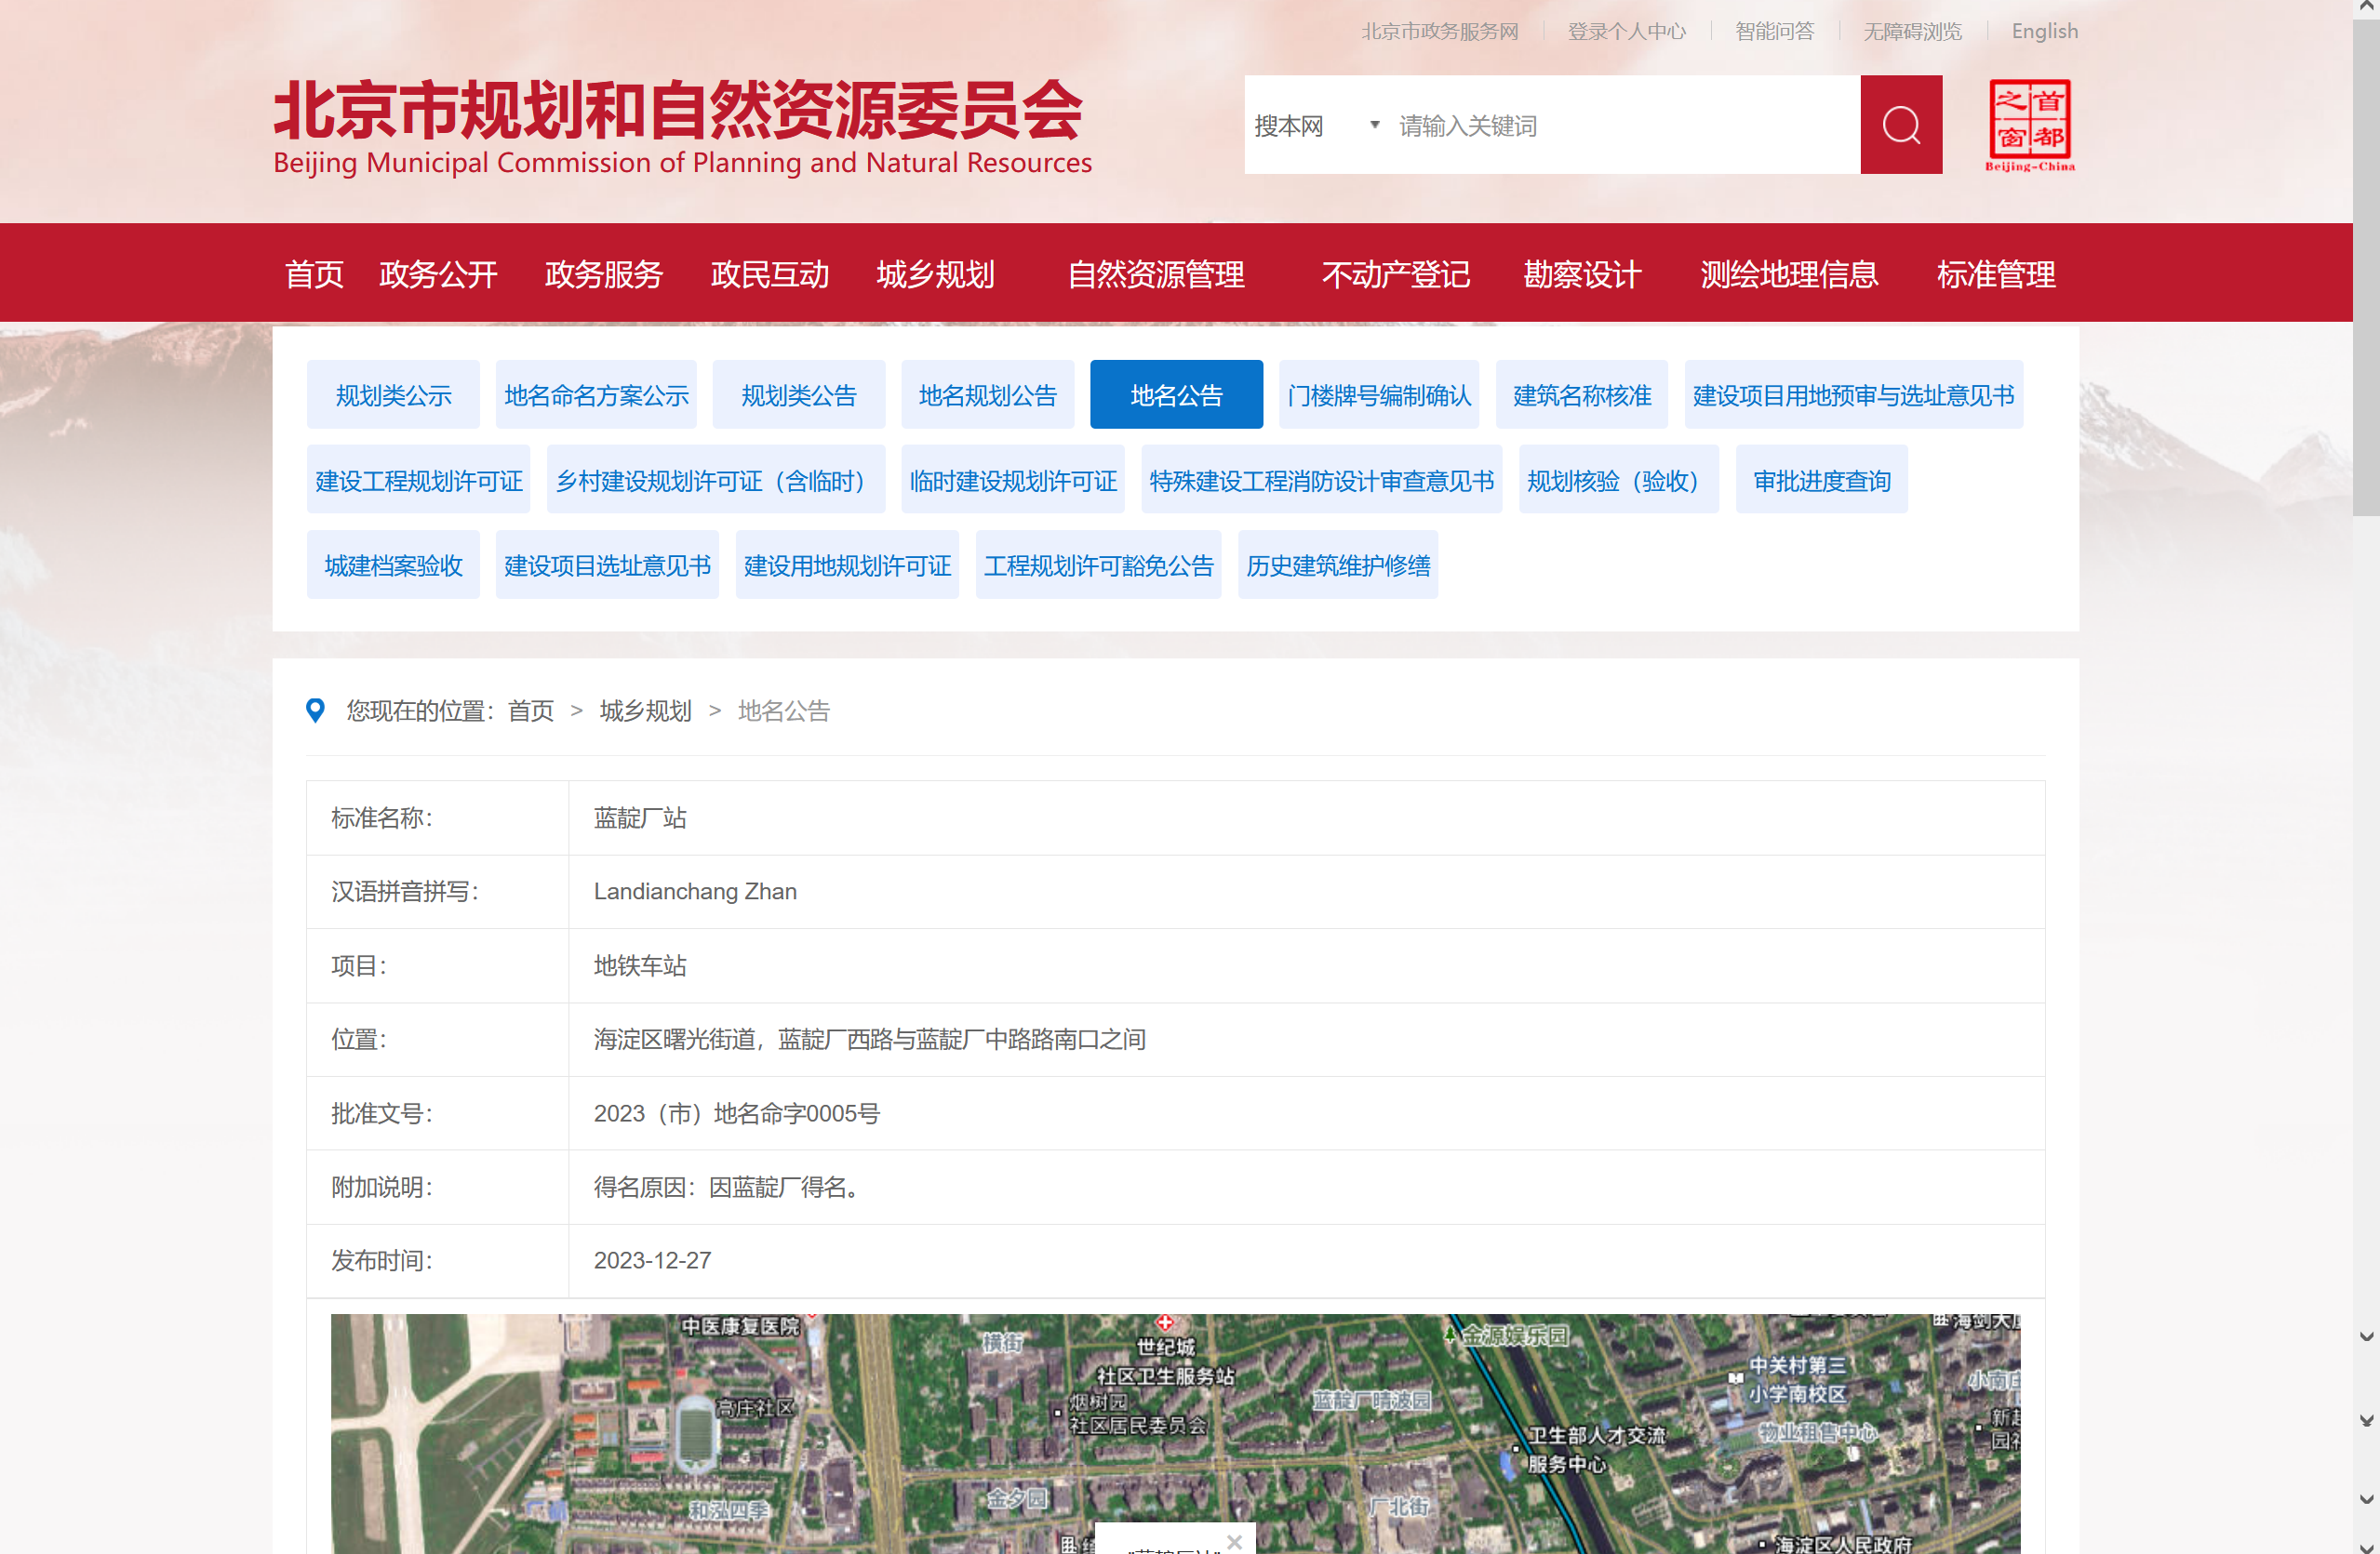
Task: Select the 规划核验（验收）tab
Action: (1618, 481)
